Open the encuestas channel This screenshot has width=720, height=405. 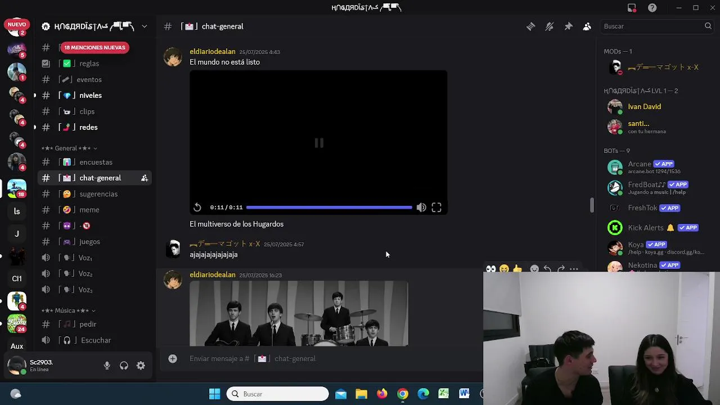(94, 162)
